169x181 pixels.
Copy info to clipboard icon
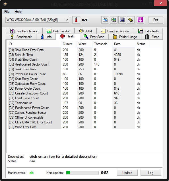coord(105,20)
